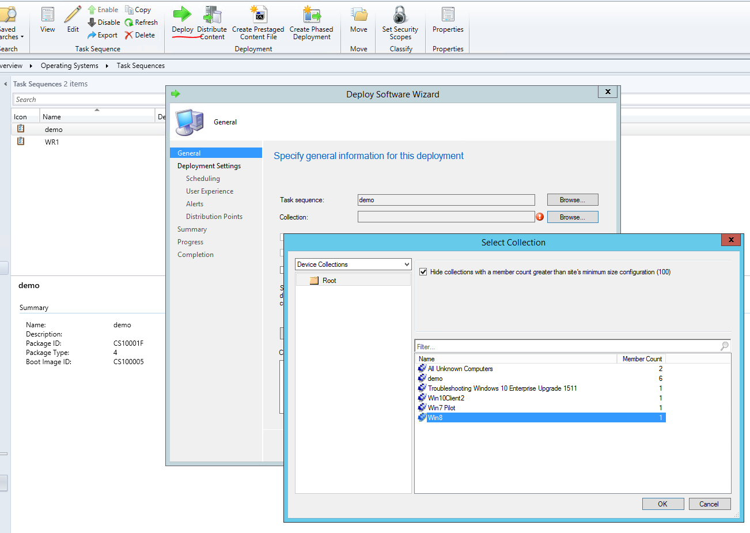Uncheck hide collections with large member count
This screenshot has width=750, height=533.
pos(425,271)
